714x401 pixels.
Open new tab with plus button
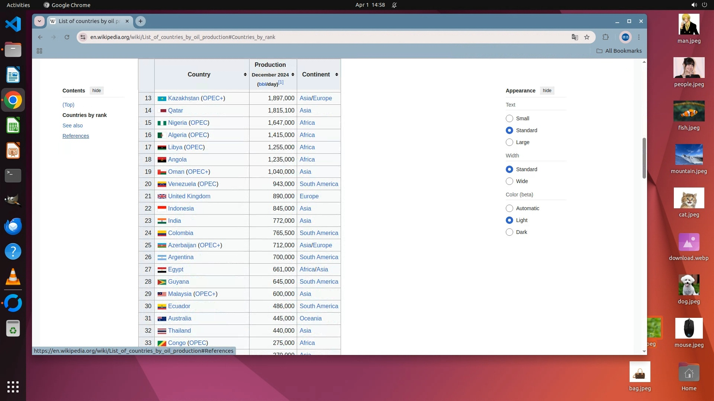coord(141,21)
